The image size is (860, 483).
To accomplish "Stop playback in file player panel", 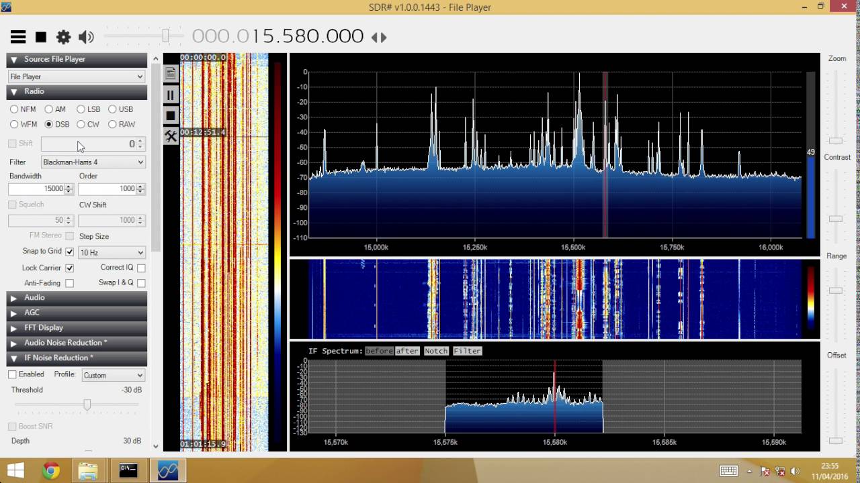I will click(171, 115).
